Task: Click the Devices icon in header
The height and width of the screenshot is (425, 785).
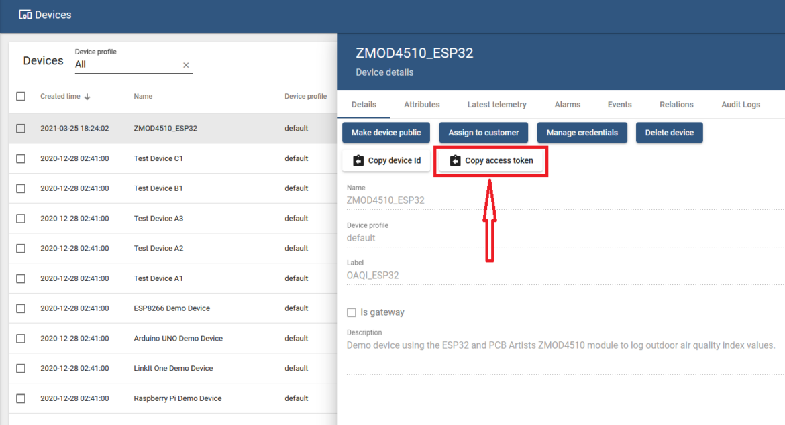Action: [25, 15]
